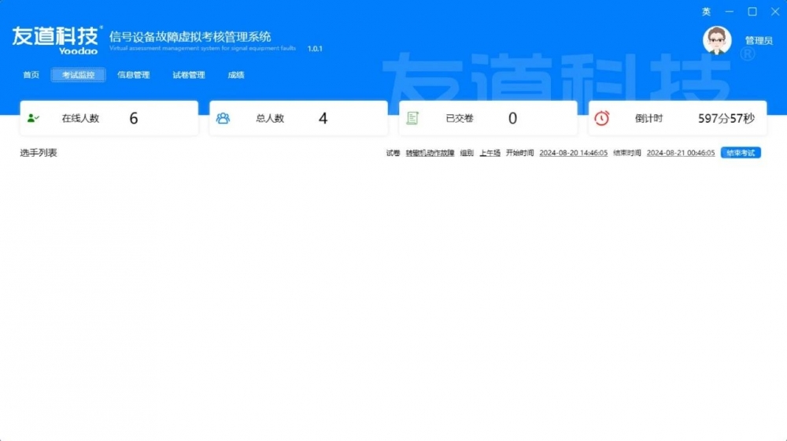The height and width of the screenshot is (441, 787).
Task: Go to the 试卷管理 tab
Action: click(188, 75)
